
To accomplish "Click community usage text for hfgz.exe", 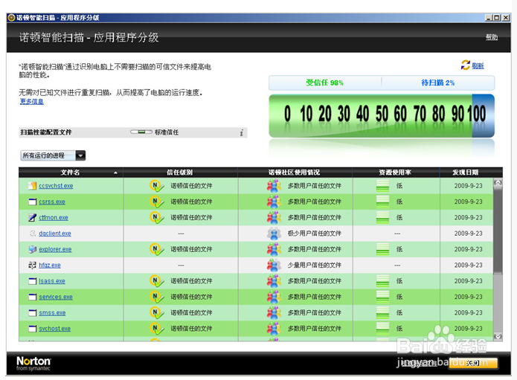I will tap(315, 265).
